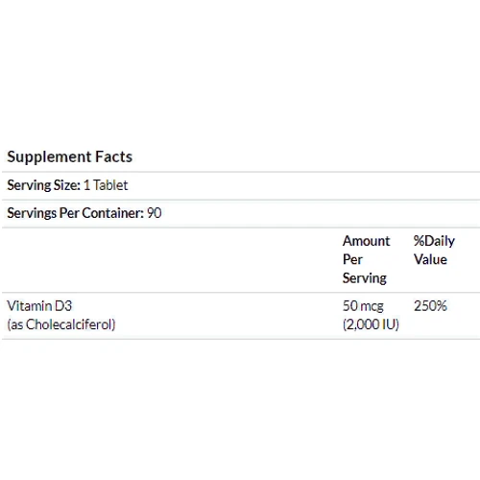The width and height of the screenshot is (480, 480).
Task: Click the word Amount in header
Action: pos(366,241)
